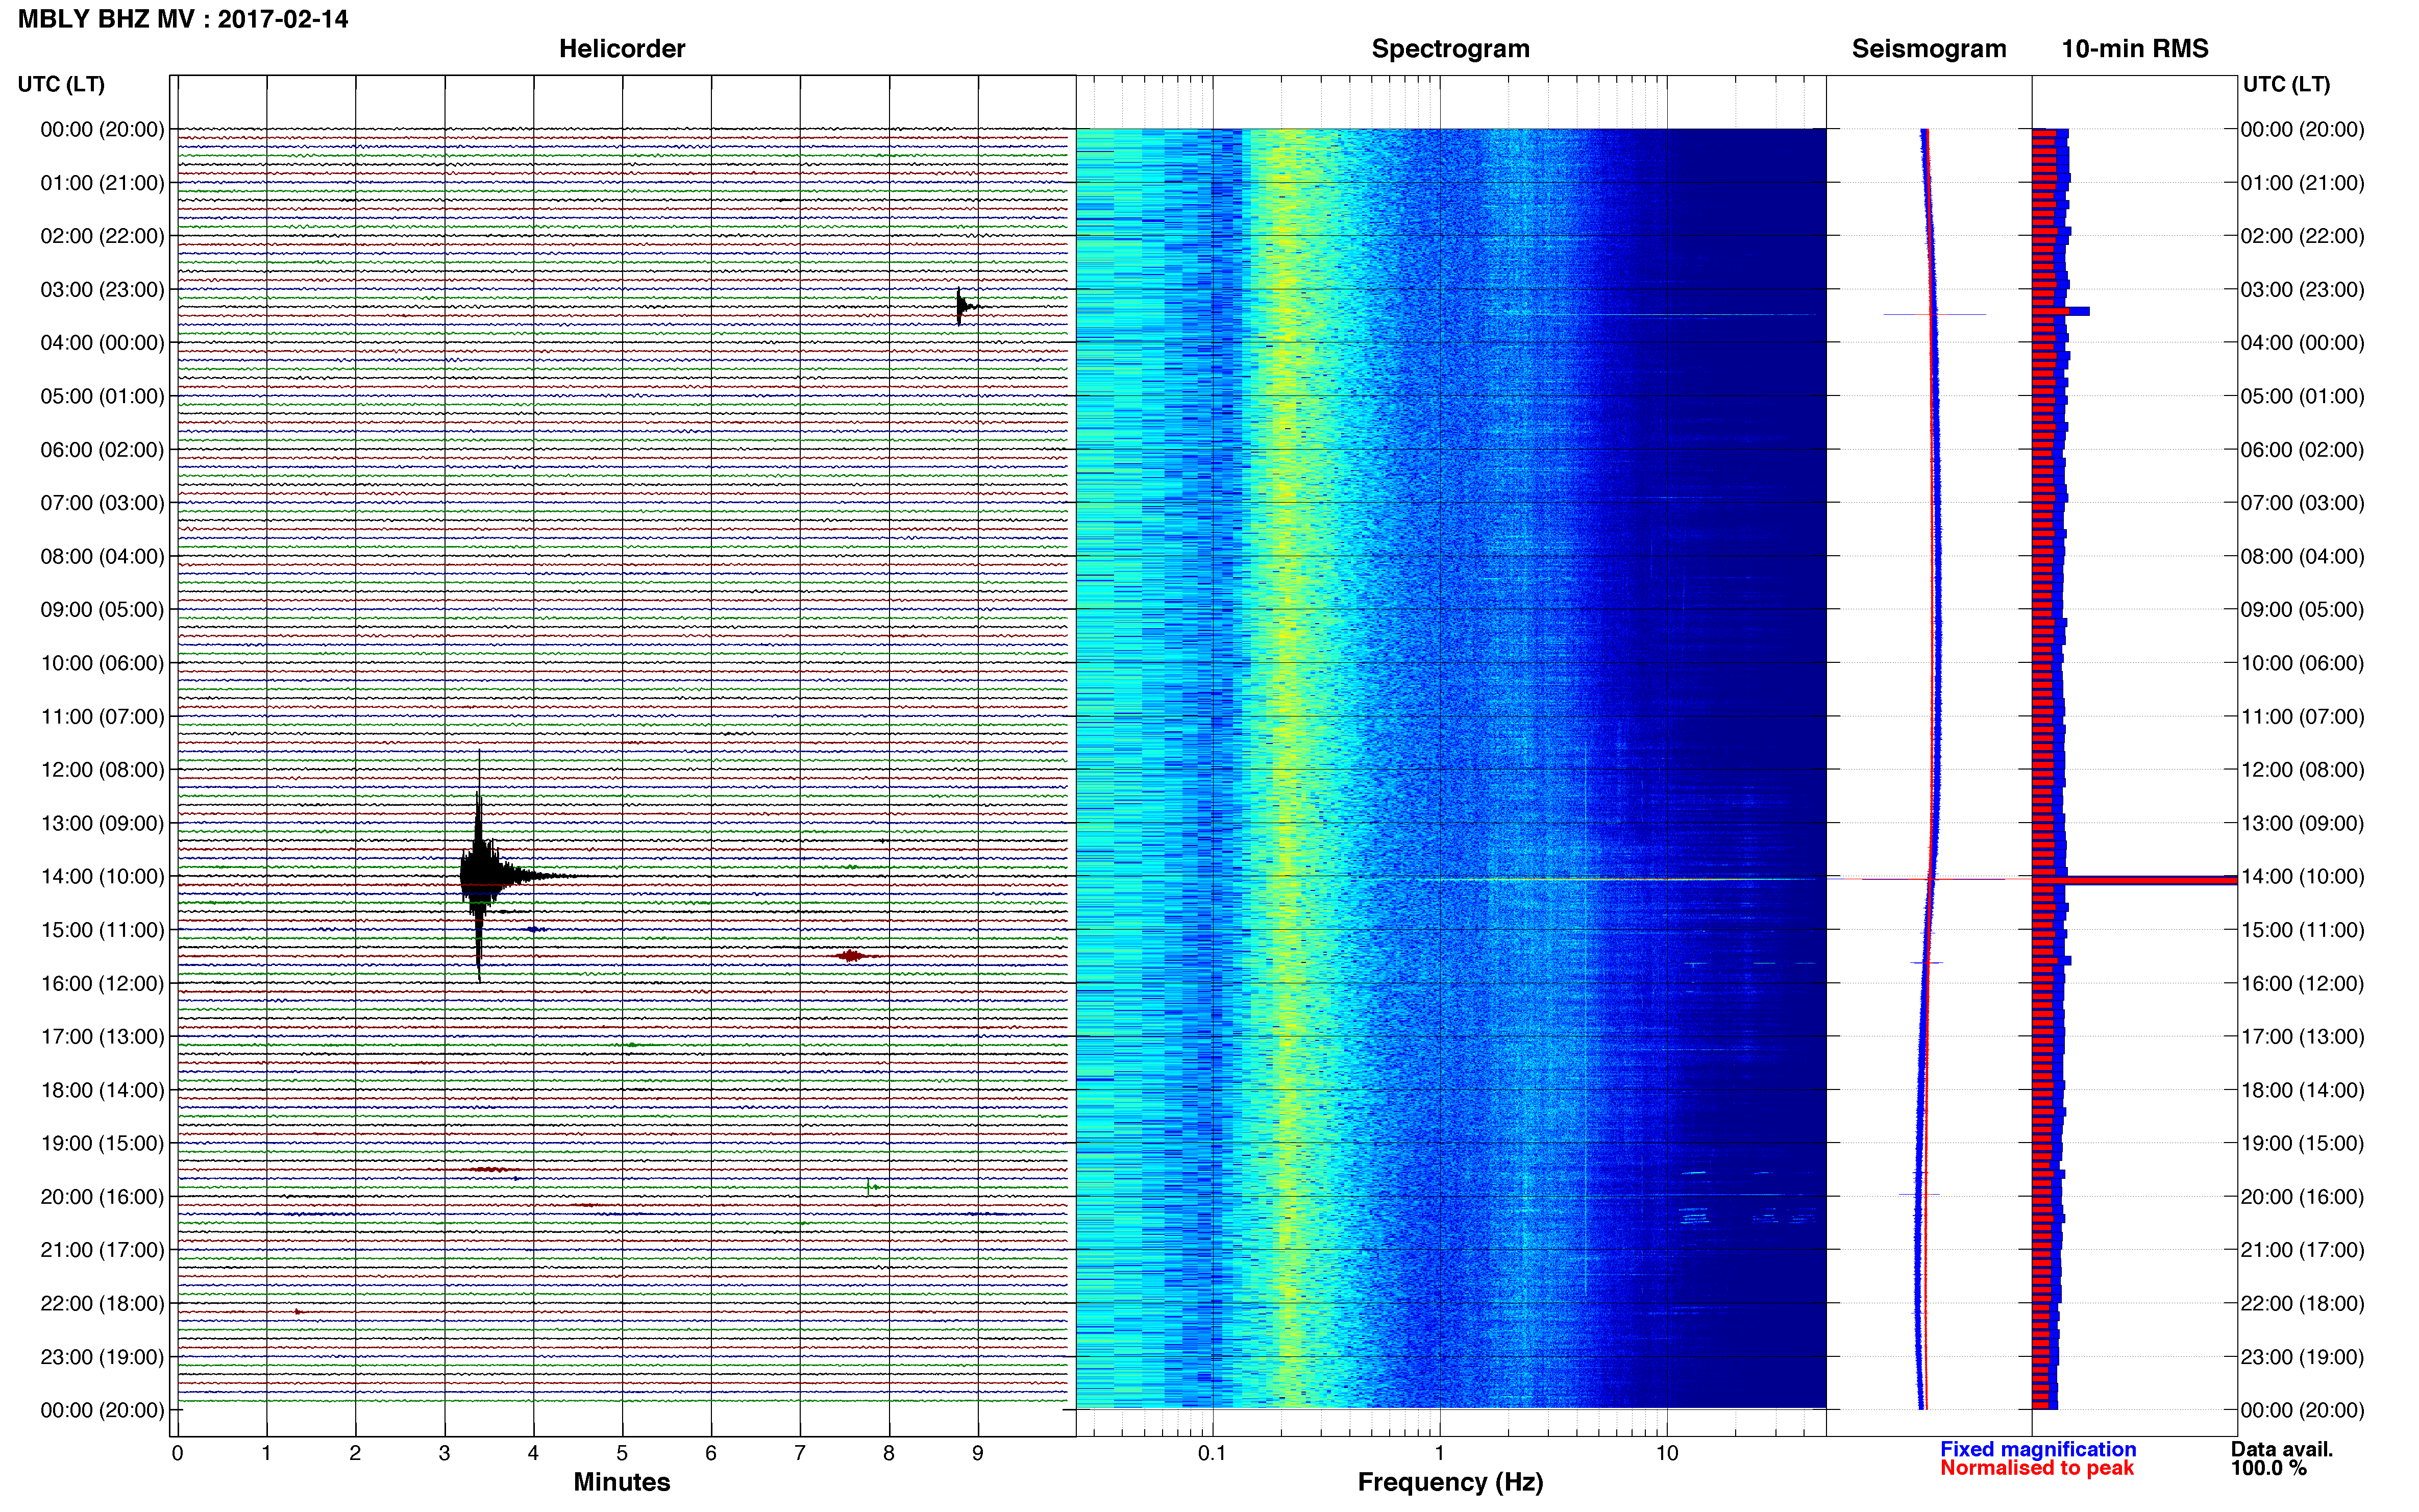Click the seismogram blue spike after 03:00
This screenshot has height=1512, width=2419.
click(1934, 314)
